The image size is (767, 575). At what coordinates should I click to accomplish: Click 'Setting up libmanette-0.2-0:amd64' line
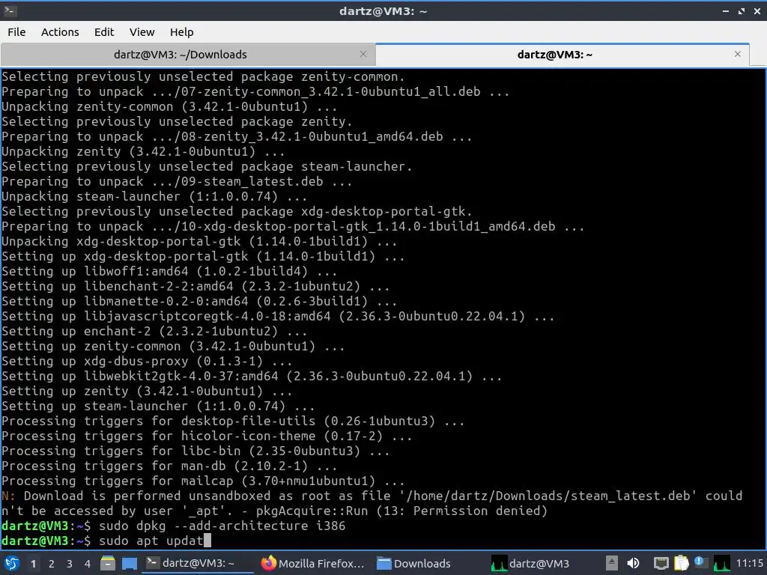click(199, 301)
